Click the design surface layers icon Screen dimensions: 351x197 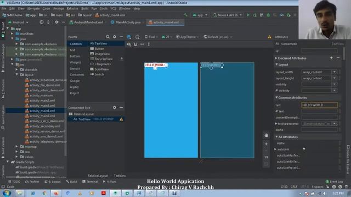(x=129, y=37)
